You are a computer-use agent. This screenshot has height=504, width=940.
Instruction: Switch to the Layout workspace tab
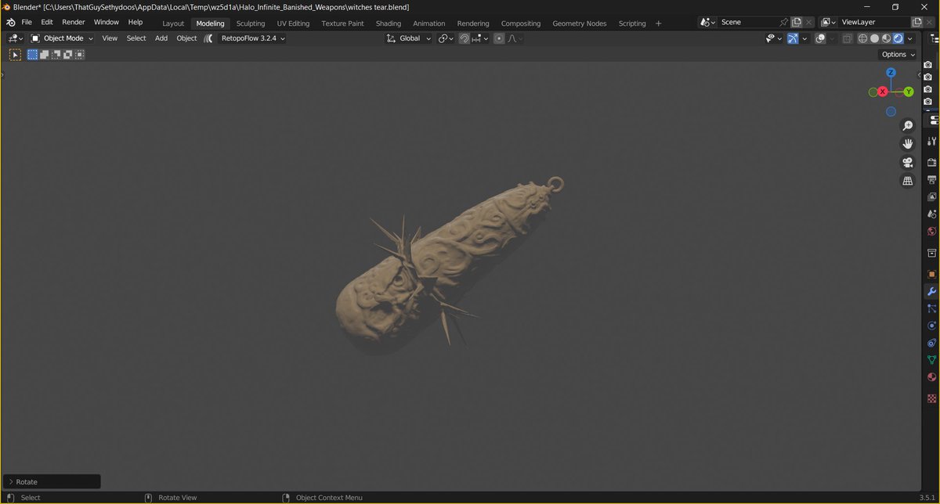click(x=173, y=23)
